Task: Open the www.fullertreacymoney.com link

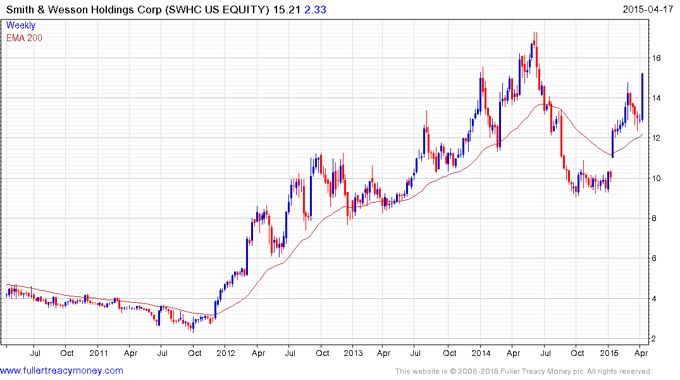Action: click(61, 371)
